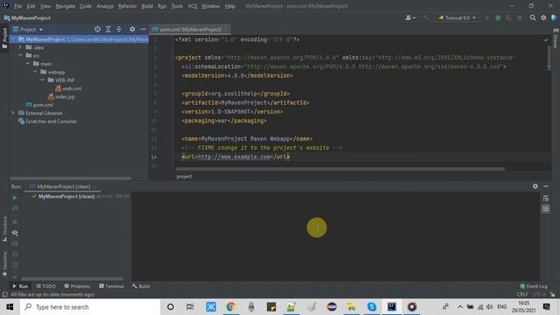Open the Project side tab on left edge

click(4, 38)
